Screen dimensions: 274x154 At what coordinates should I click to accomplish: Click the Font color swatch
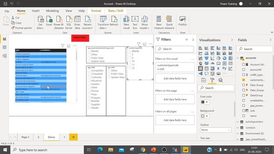[203, 102]
